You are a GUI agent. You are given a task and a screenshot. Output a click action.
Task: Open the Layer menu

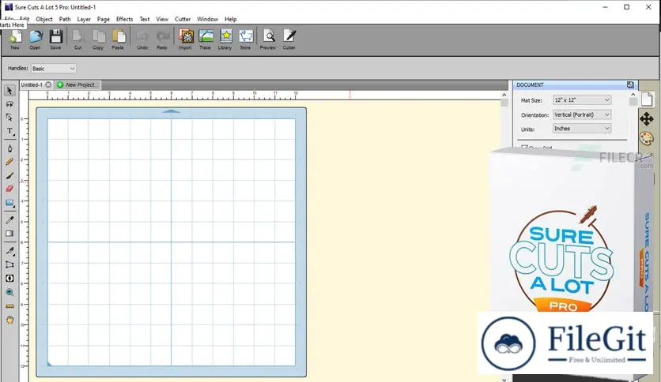tap(84, 19)
